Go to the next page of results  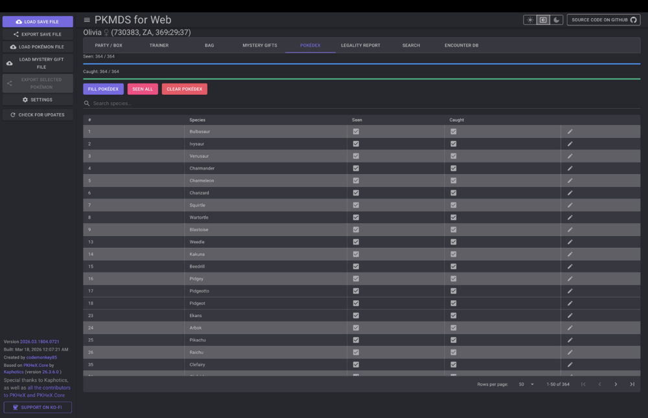pos(616,384)
